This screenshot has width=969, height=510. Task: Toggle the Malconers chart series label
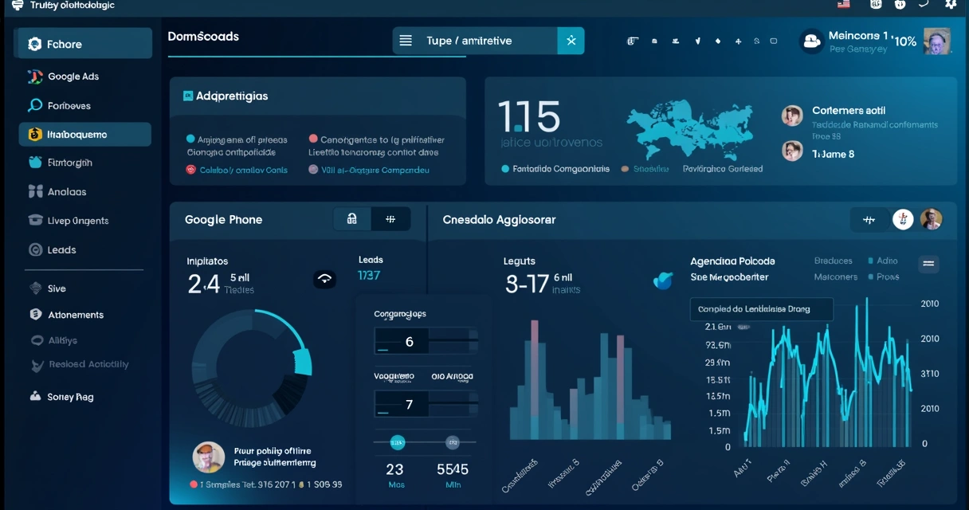point(835,277)
